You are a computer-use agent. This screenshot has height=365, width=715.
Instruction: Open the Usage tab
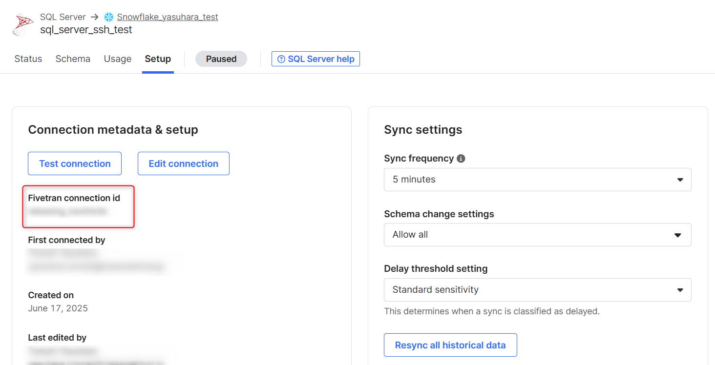tap(118, 59)
